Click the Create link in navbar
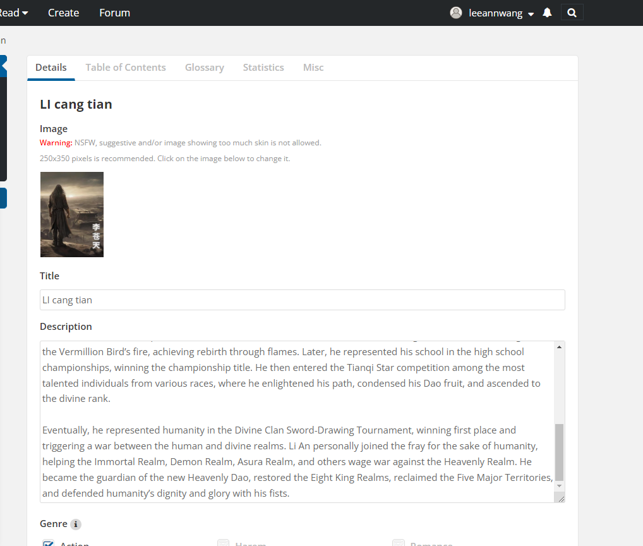This screenshot has height=546, width=643. point(64,13)
